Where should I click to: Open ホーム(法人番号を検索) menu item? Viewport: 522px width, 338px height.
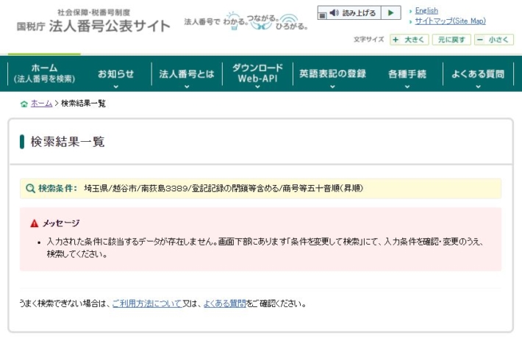point(44,73)
